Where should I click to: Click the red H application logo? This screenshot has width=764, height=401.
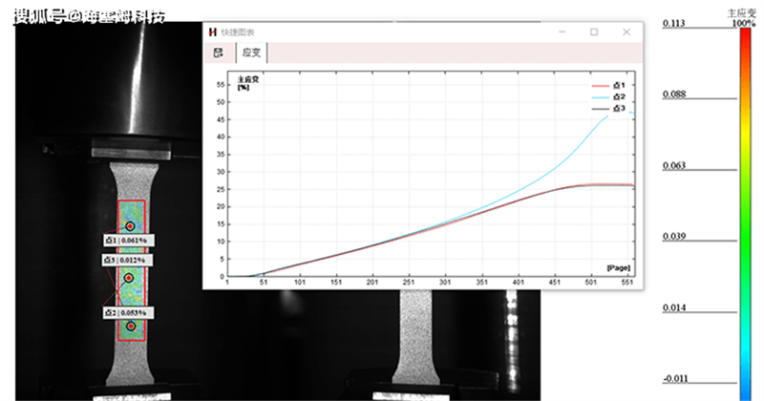(212, 32)
